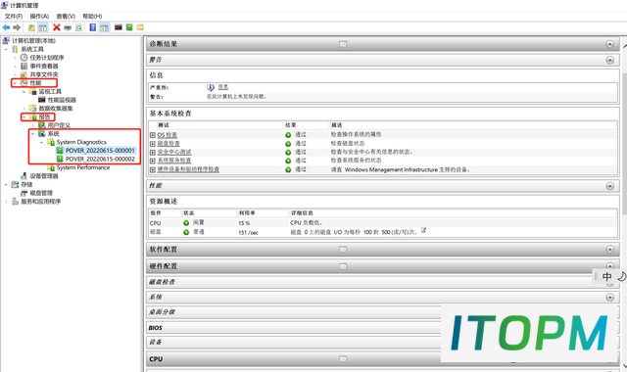
Task: Collapse the 性能 section arrow in report
Action: tap(609, 186)
